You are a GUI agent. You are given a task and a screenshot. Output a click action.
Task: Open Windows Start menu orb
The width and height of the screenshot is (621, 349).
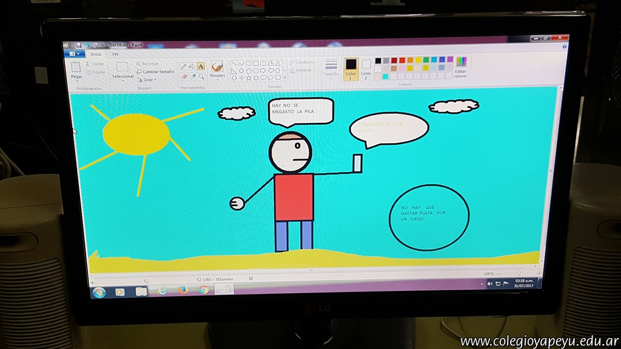(x=98, y=291)
